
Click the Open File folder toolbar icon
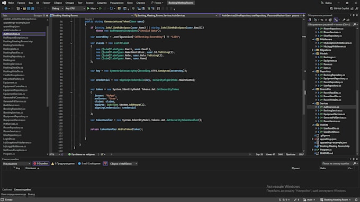point(24,8)
